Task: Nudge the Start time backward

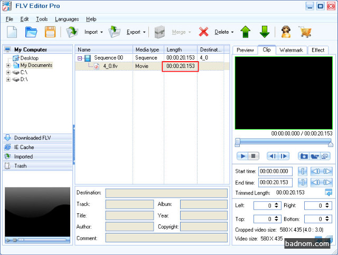Action: click(316, 171)
